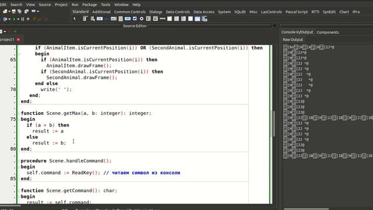The image size is (373, 210).
Task: Open the Search menu
Action: click(16, 5)
